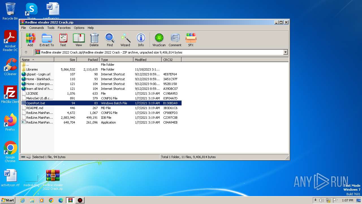Open Acrobat Reader DC desktop icon
362x204 pixels.
point(10,41)
